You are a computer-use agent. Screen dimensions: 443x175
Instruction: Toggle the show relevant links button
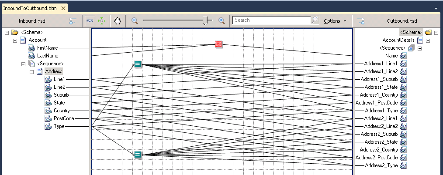(102, 20)
